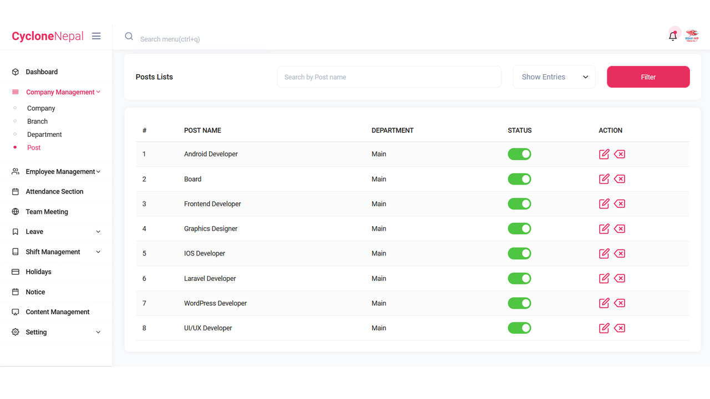Click the Filter button
Viewport: 710px width, 399px height.
(x=648, y=76)
